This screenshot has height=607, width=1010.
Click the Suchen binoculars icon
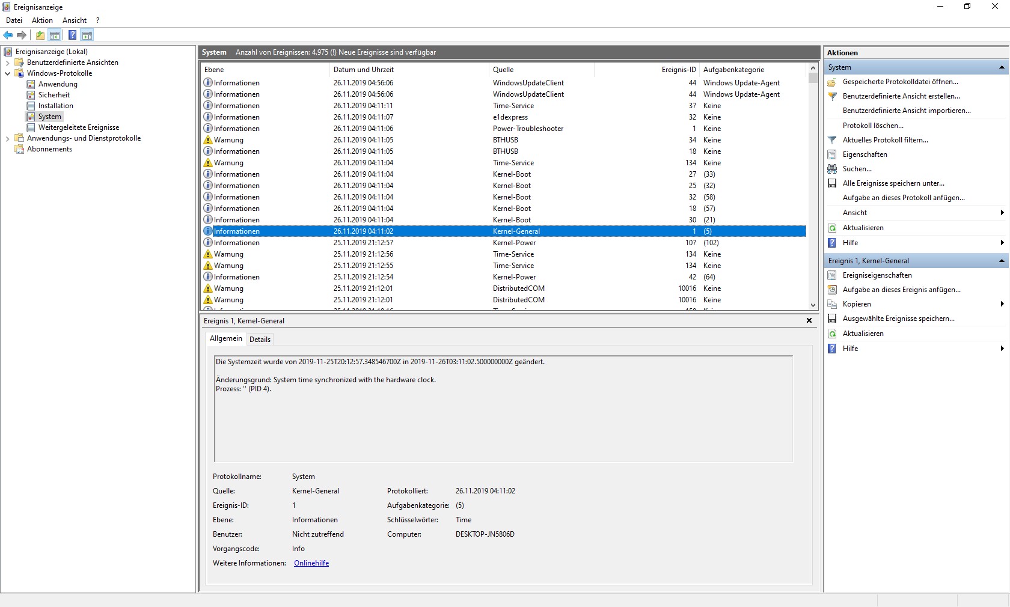(832, 169)
